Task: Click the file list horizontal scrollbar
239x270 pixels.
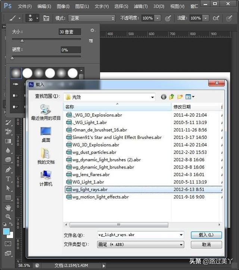Action: (x=119, y=225)
